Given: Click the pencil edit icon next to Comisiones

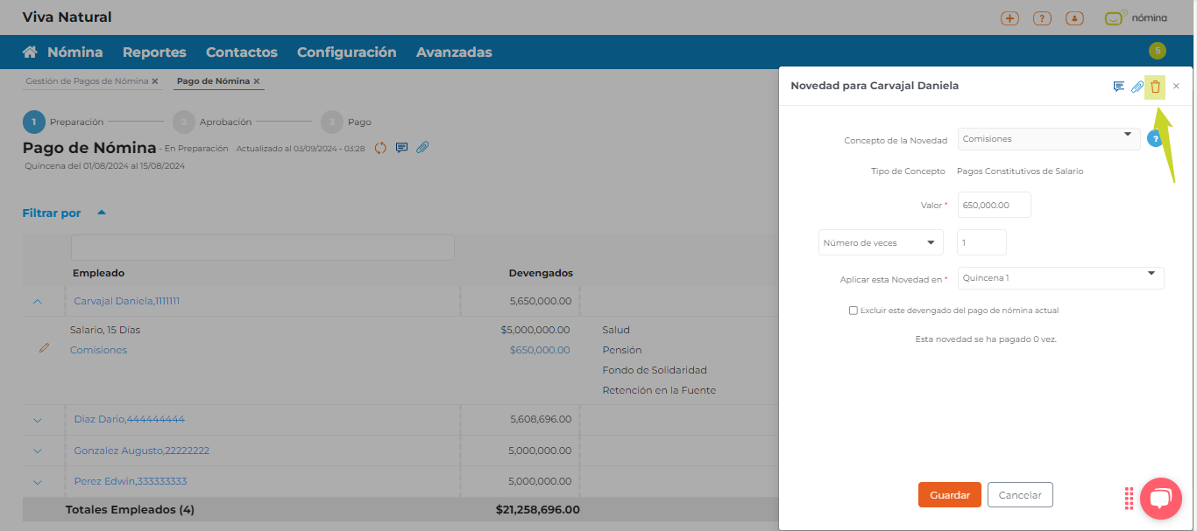Looking at the screenshot, I should 44,348.
